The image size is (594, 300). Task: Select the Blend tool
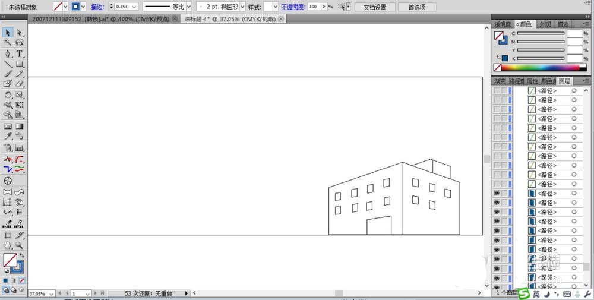pos(20,137)
